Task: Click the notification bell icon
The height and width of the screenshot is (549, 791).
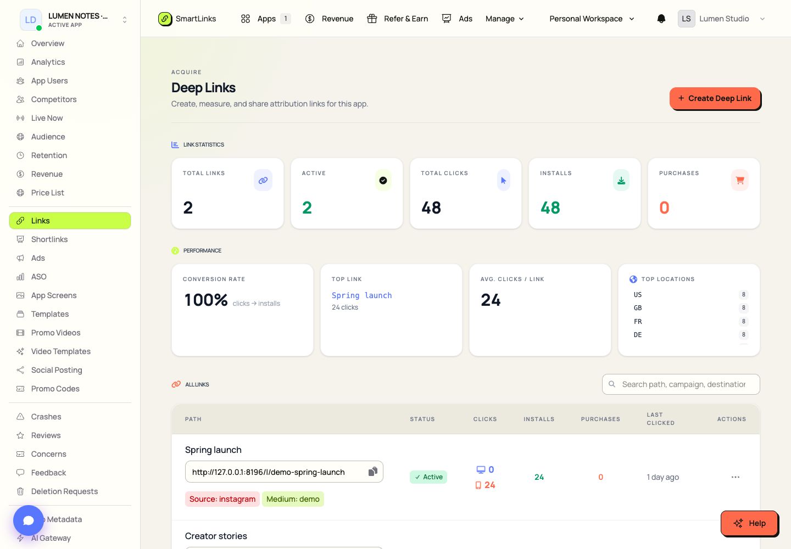Action: coord(661,19)
